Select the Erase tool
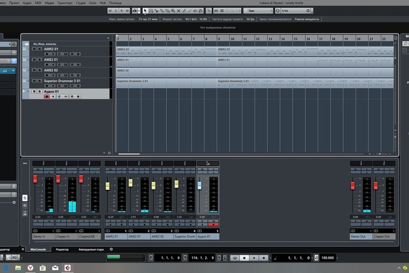409x273 pixels. tap(167, 11)
